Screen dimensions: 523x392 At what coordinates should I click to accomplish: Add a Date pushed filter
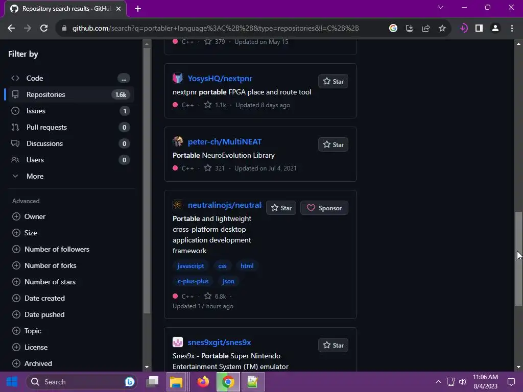(38, 314)
